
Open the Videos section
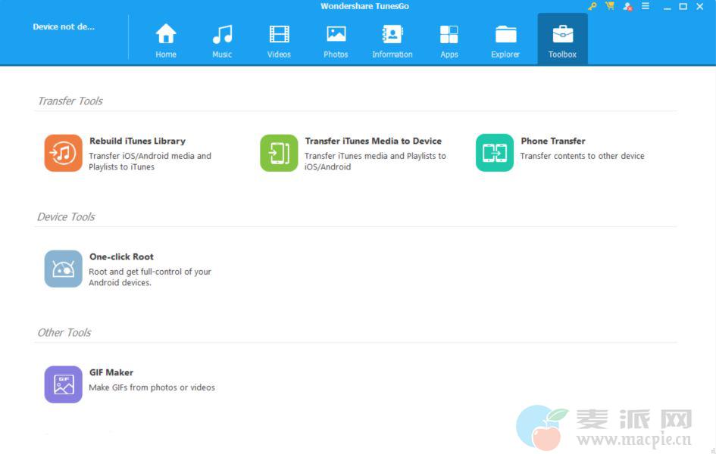(279, 35)
